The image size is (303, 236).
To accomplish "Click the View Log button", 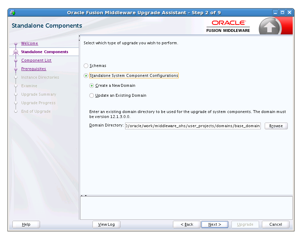I will click(x=106, y=224).
